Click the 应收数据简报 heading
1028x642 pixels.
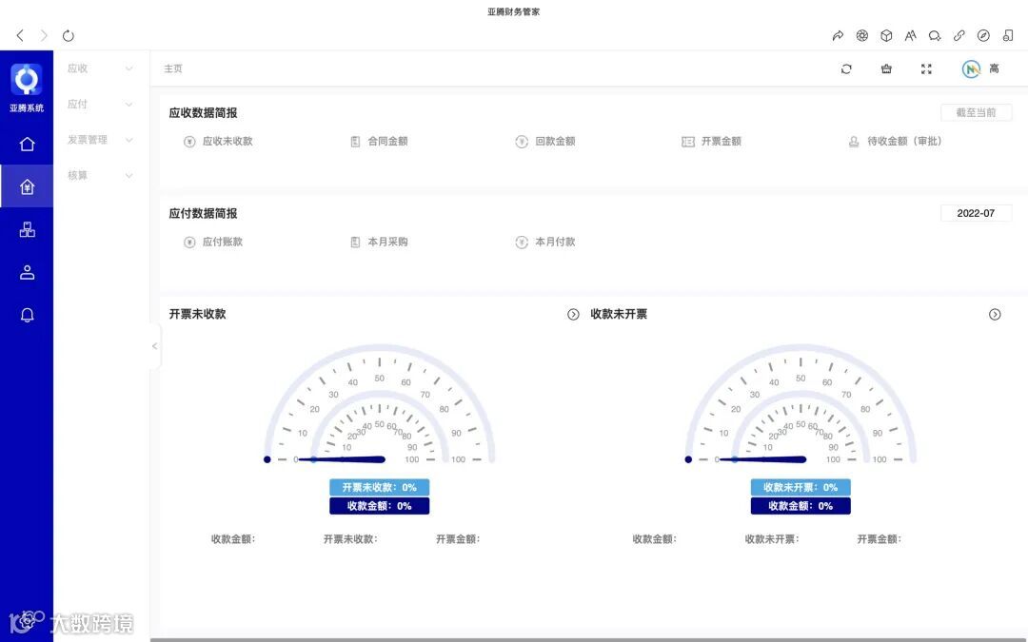pyautogui.click(x=204, y=113)
